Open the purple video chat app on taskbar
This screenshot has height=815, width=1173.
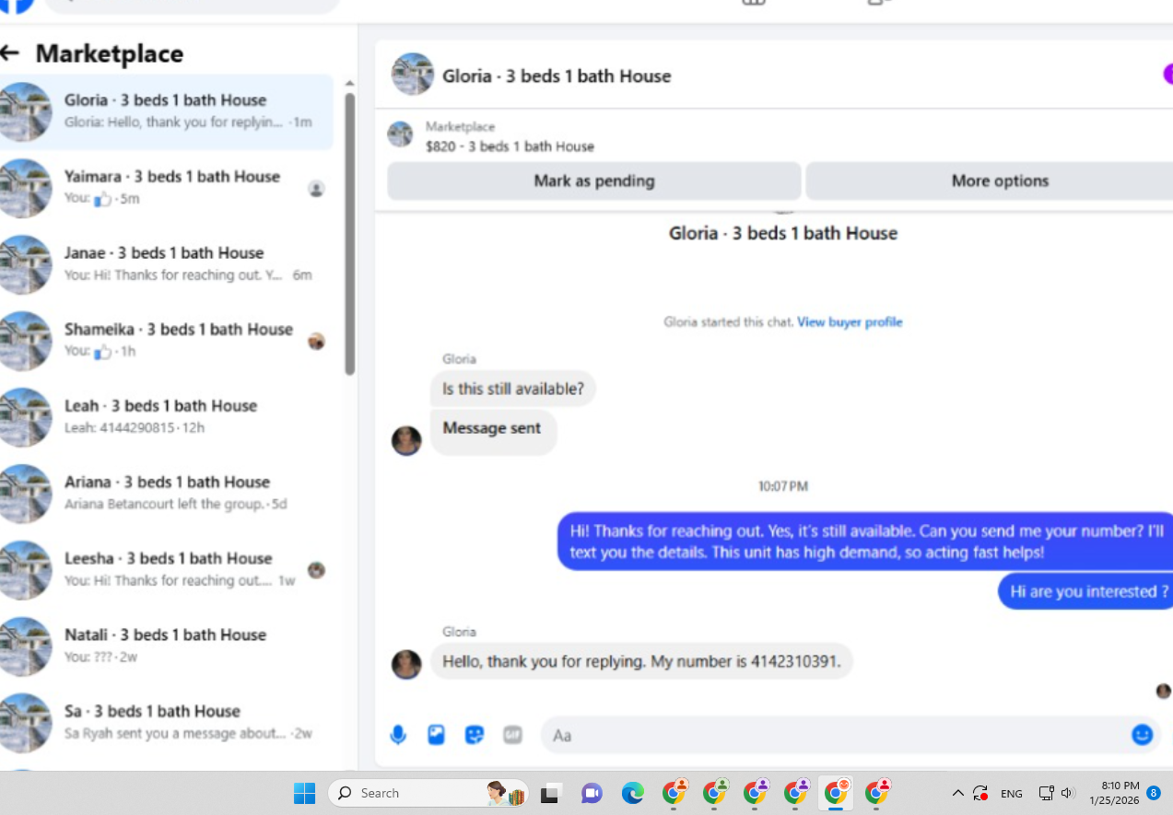click(592, 793)
